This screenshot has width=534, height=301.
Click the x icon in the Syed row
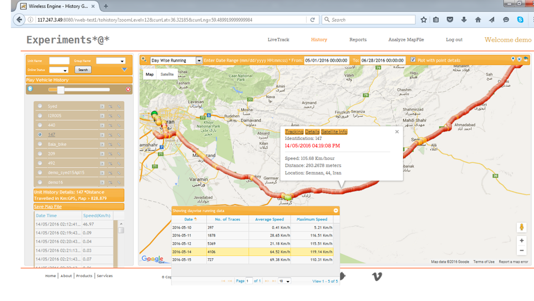coord(102,107)
